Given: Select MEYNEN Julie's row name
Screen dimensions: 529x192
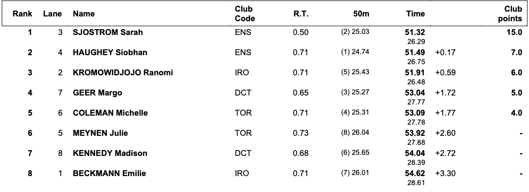Looking at the screenshot, I should pos(100,133).
